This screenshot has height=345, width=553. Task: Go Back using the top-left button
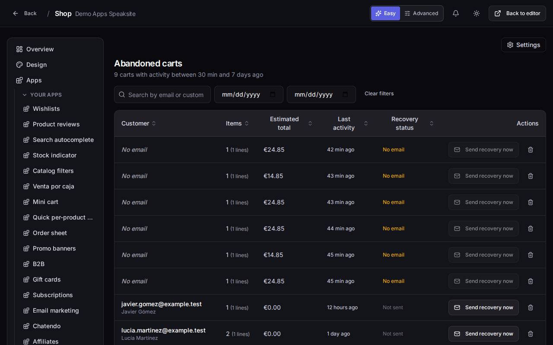[x=25, y=13]
